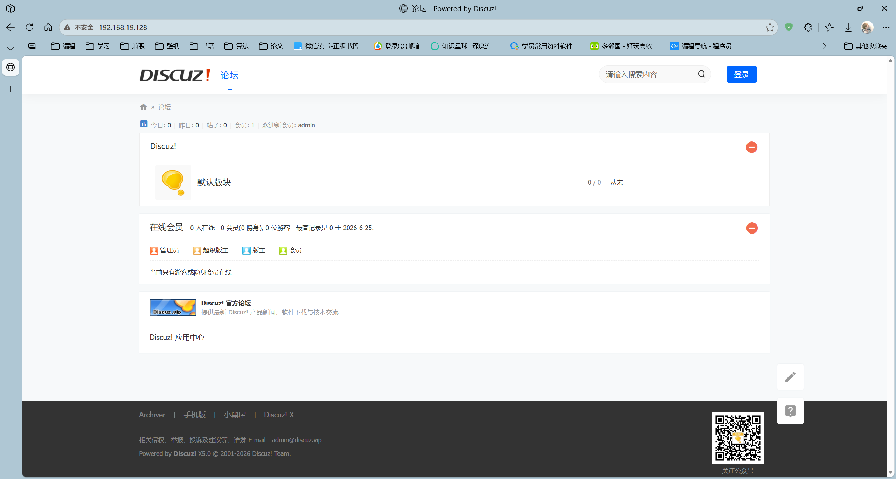Image resolution: width=896 pixels, height=479 pixels.
Task: Open the 登录QQ邮箱 bookmark
Action: click(x=397, y=46)
